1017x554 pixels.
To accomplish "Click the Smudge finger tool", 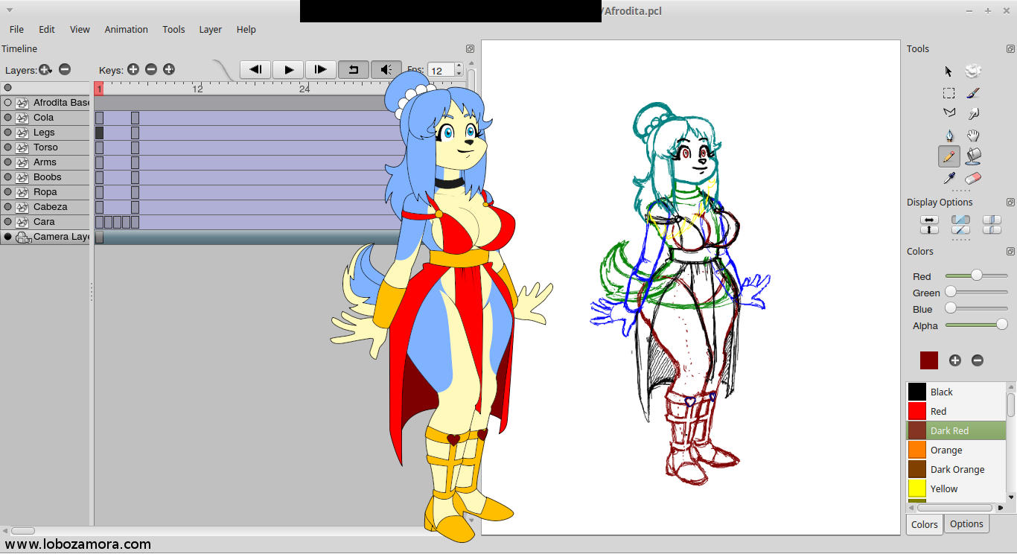I will [x=972, y=114].
